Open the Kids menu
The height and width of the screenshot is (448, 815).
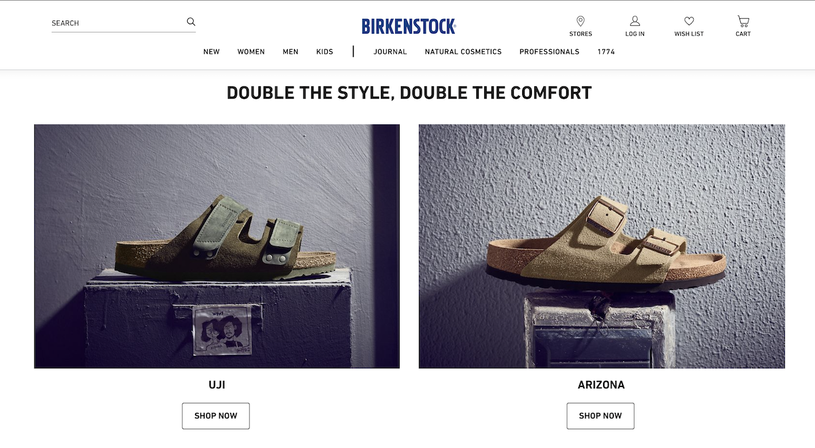(x=325, y=52)
